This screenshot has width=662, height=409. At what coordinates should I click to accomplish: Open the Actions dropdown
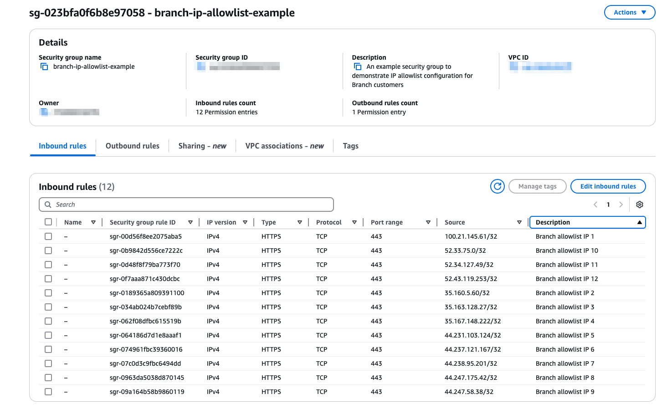coord(630,12)
